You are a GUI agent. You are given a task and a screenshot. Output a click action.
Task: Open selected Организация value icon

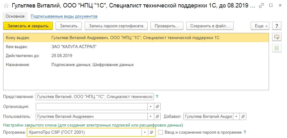tap(157, 106)
